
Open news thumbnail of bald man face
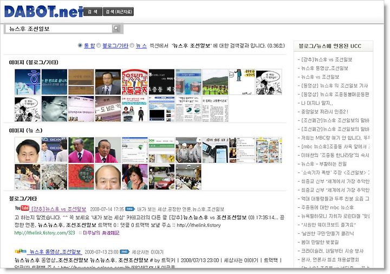pos(108,177)
